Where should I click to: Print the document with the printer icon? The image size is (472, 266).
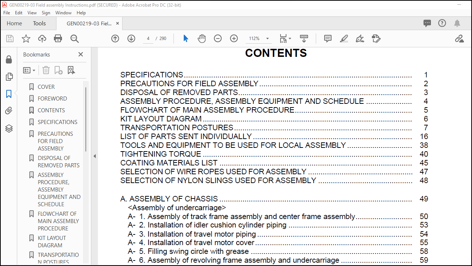click(58, 39)
